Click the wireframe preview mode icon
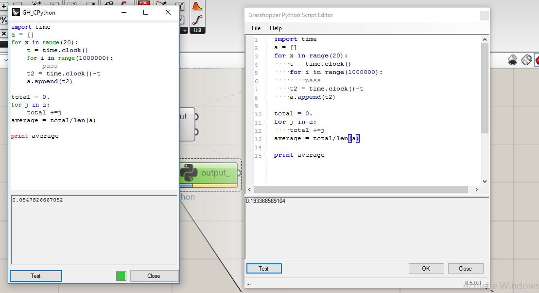Viewport: 539px width, 293px height. [x=526, y=60]
